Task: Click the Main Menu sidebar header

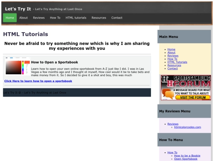Action: tap(184, 37)
